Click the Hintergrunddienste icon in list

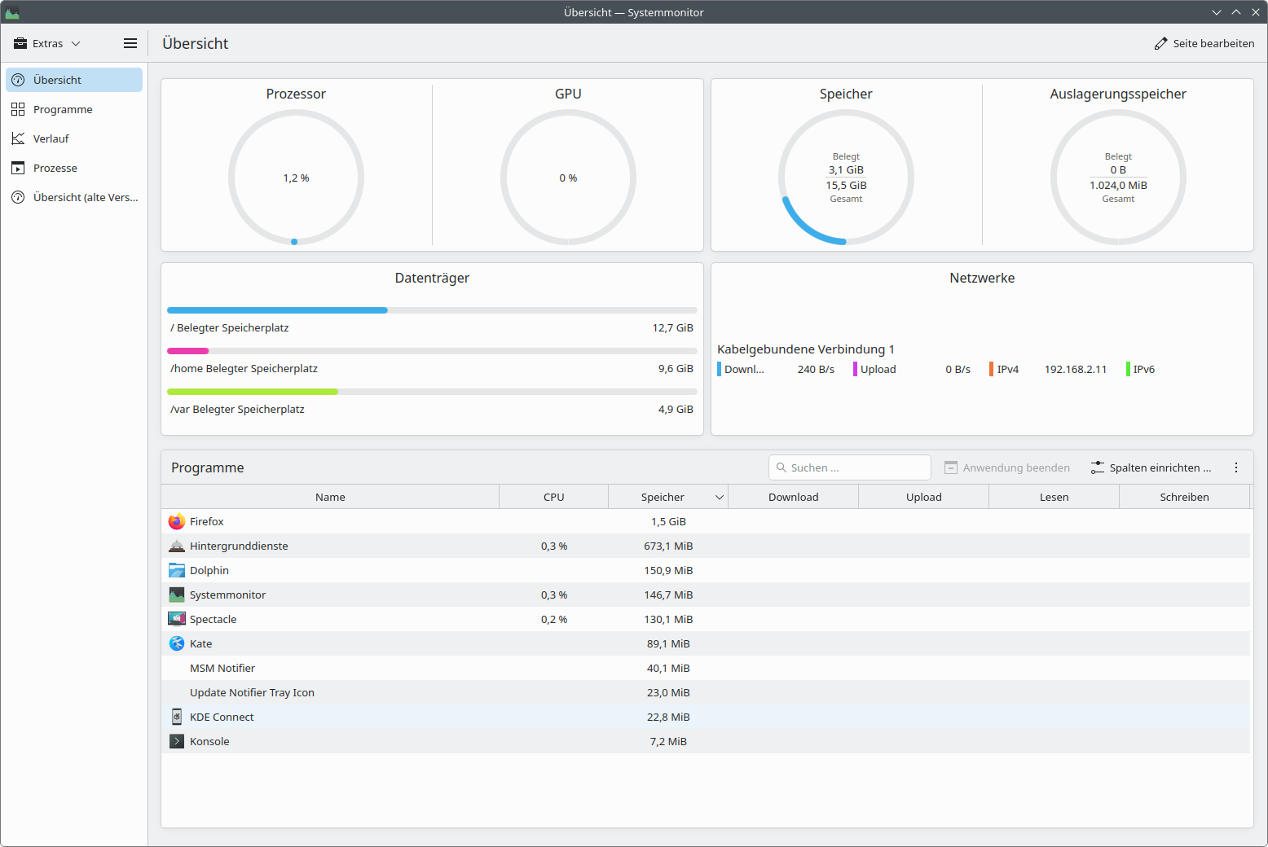pyautogui.click(x=177, y=546)
